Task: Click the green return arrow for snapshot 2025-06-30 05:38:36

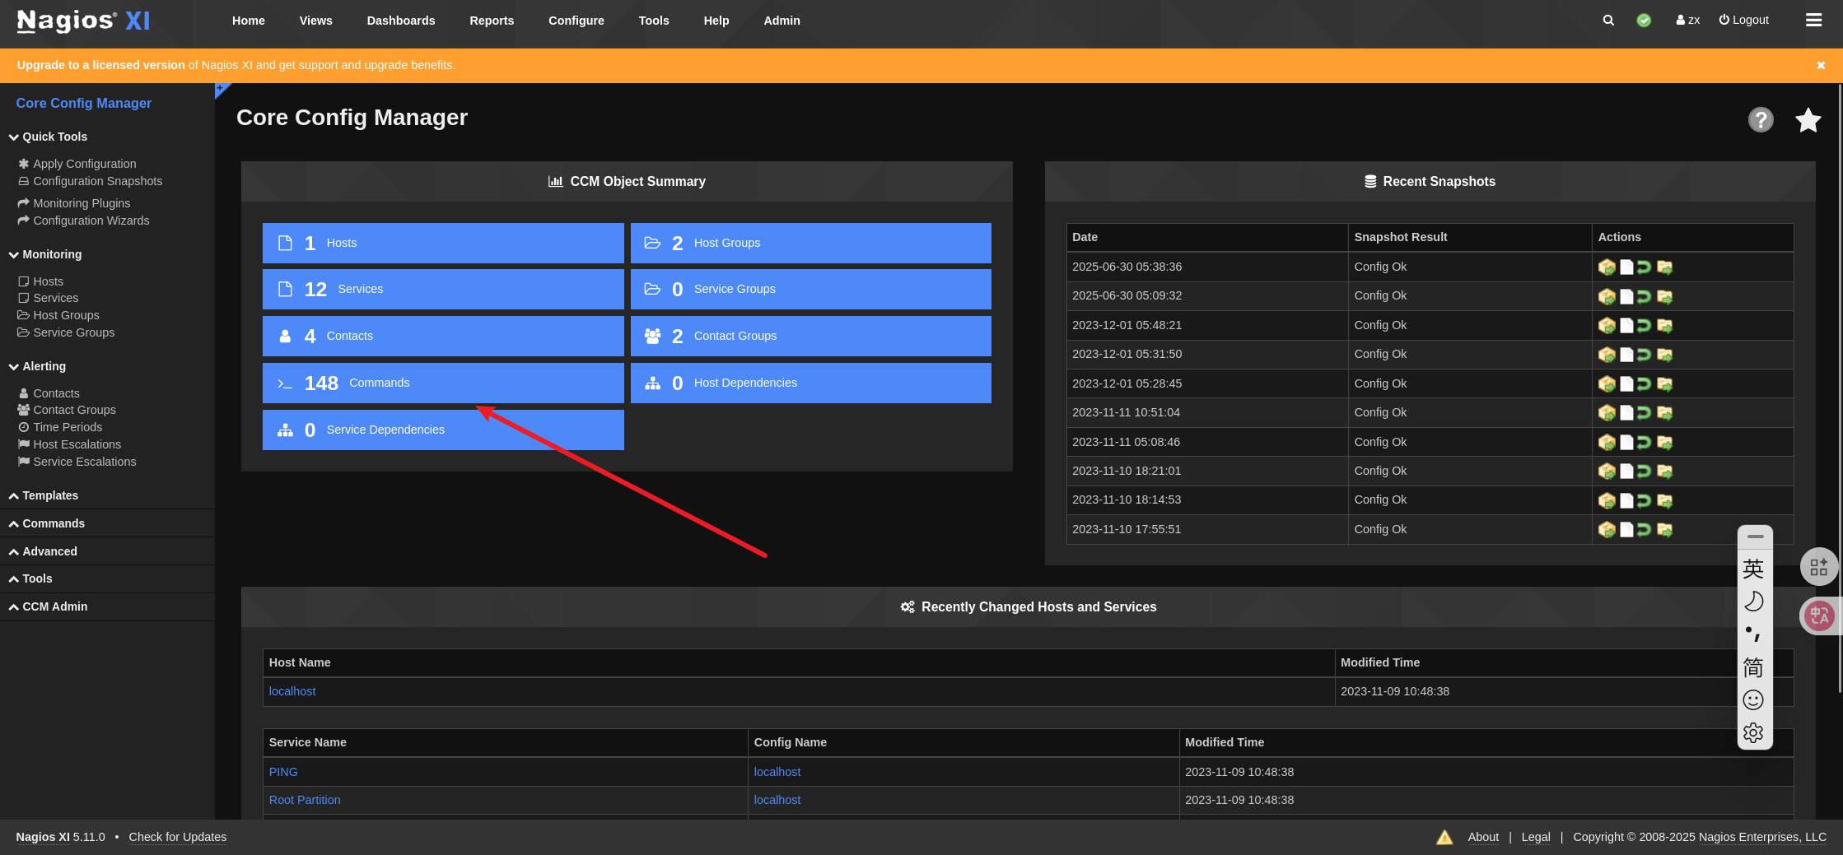Action: click(x=1645, y=267)
